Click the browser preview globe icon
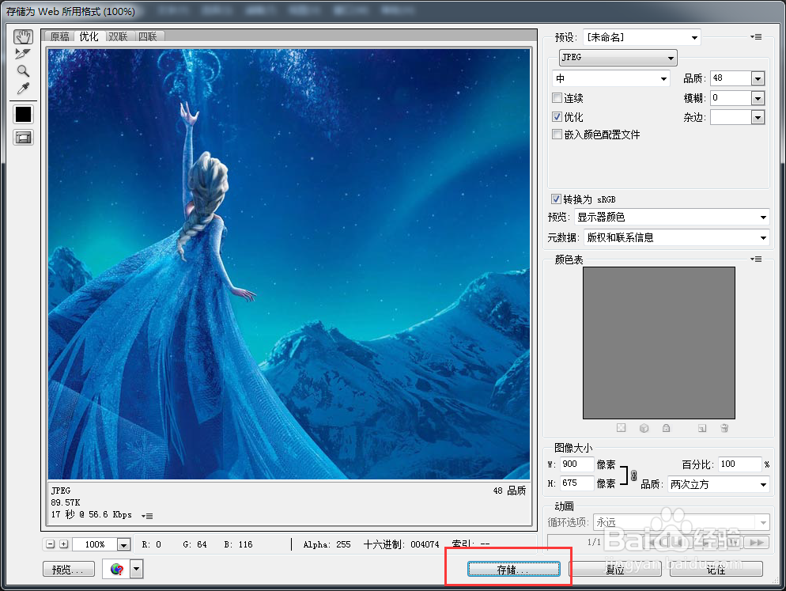This screenshot has width=786, height=591. 116,570
